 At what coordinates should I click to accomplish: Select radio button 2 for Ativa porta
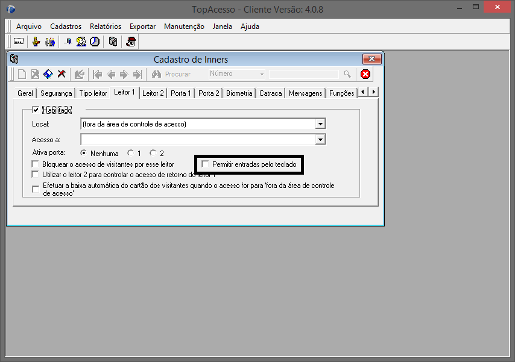pos(153,153)
